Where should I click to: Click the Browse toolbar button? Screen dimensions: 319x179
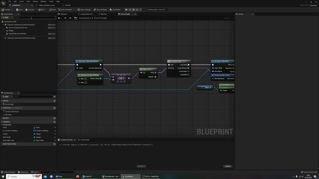coord(30,9)
